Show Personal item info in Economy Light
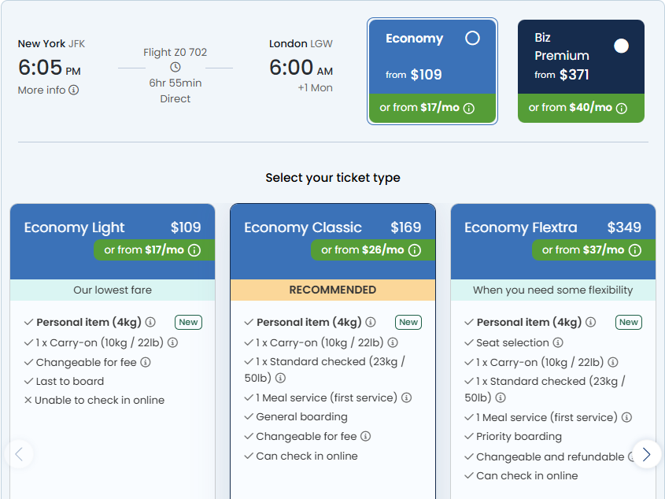665x499 pixels. (150, 322)
